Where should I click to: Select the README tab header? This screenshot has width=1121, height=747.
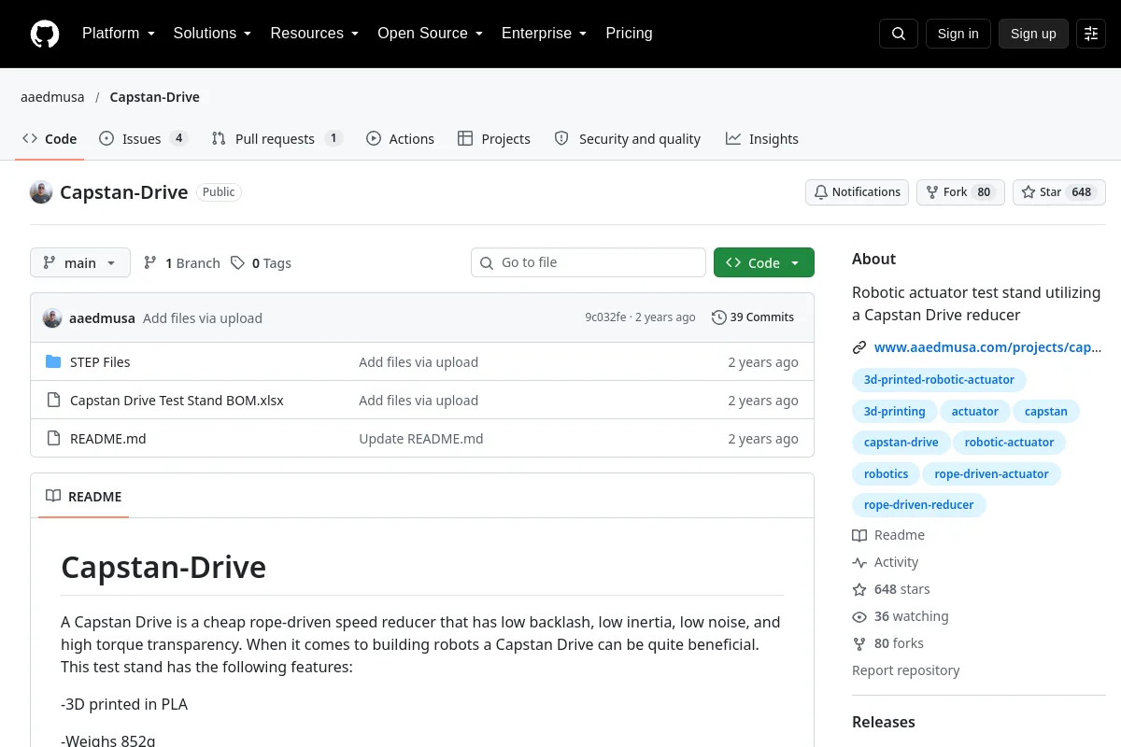tap(84, 497)
